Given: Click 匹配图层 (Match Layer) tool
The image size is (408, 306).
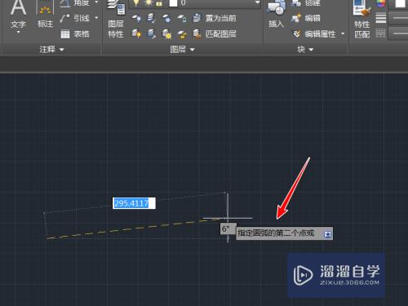Looking at the screenshot, I should (215, 34).
